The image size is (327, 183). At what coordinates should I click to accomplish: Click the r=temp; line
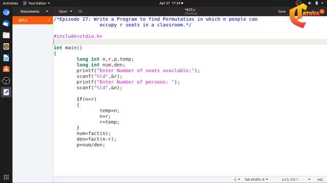(x=109, y=122)
